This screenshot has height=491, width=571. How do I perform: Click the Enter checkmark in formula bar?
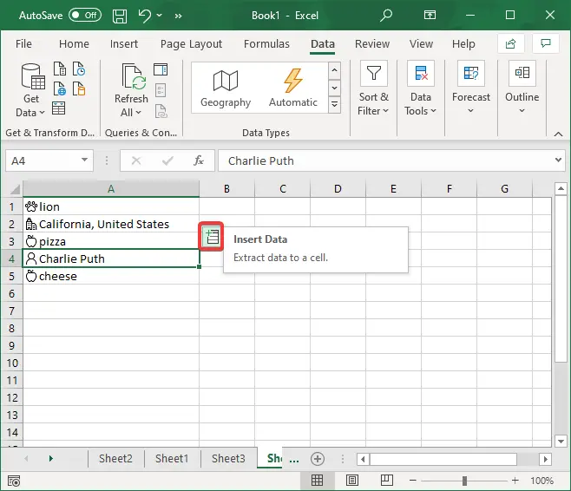coord(167,160)
